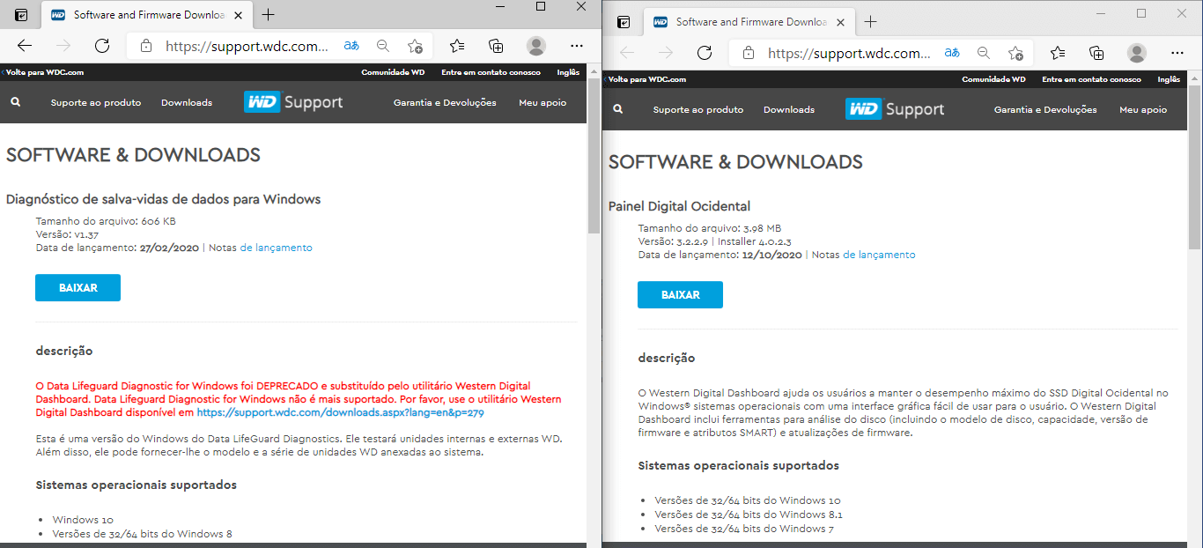Screen dimensions: 1203x548
Task: View site information lock icon in left window
Action: pos(146,47)
